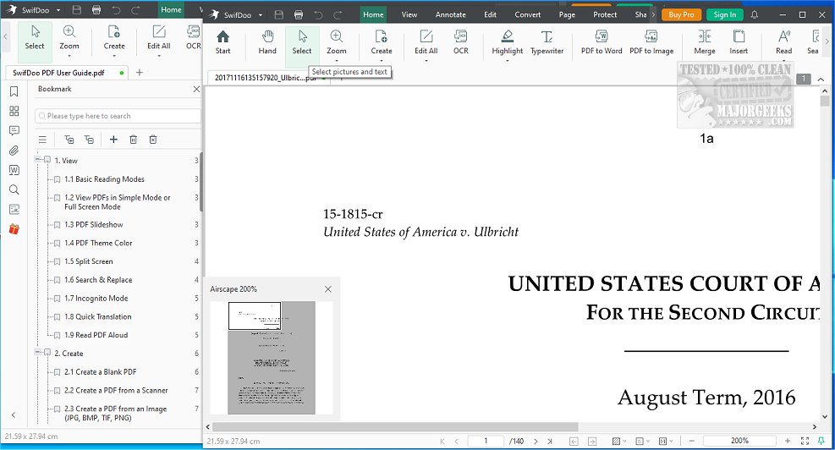Expand more ribbon tabs chevron
The image size is (835, 450).
653,14
